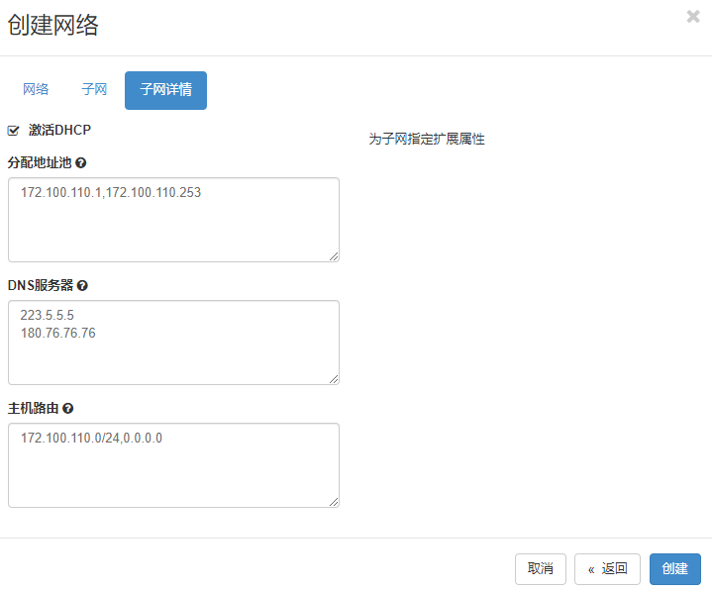Click resize handle of 分配地址池 box
Viewport: 712px width, 592px height.
334,255
